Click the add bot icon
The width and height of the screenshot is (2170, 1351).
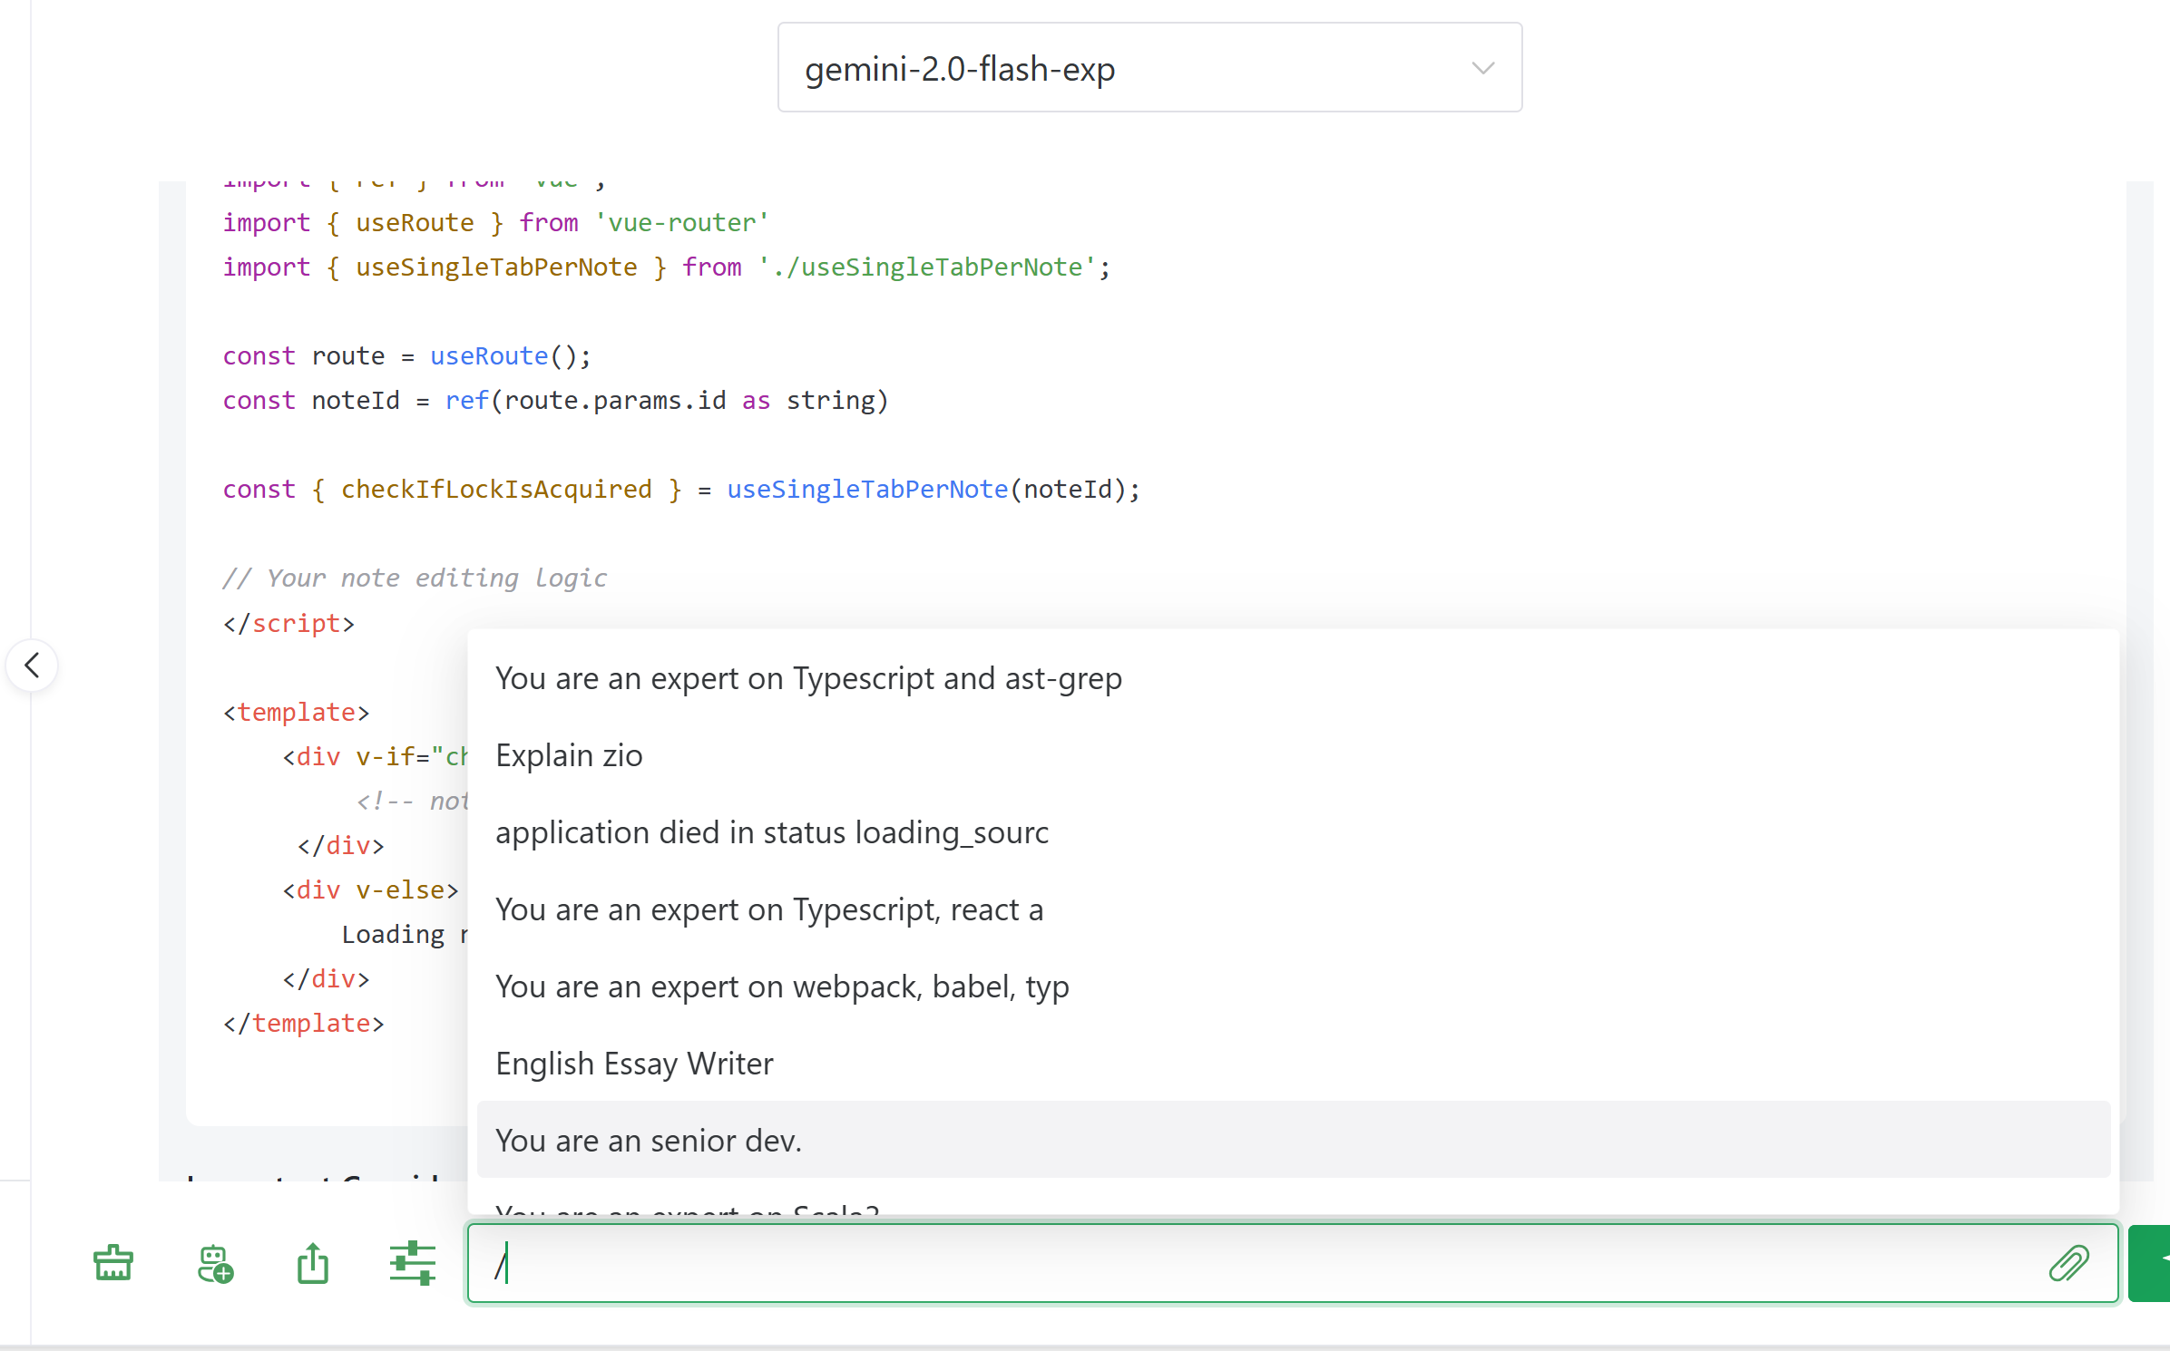click(215, 1263)
